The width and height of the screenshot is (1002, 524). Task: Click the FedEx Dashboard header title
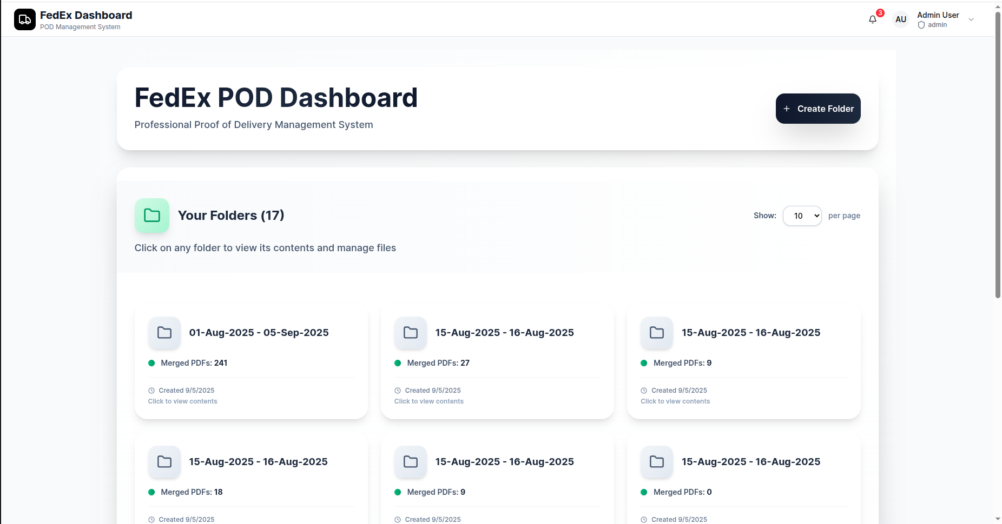pos(86,15)
